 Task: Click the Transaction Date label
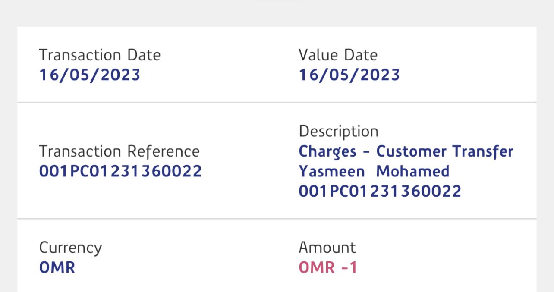100,55
